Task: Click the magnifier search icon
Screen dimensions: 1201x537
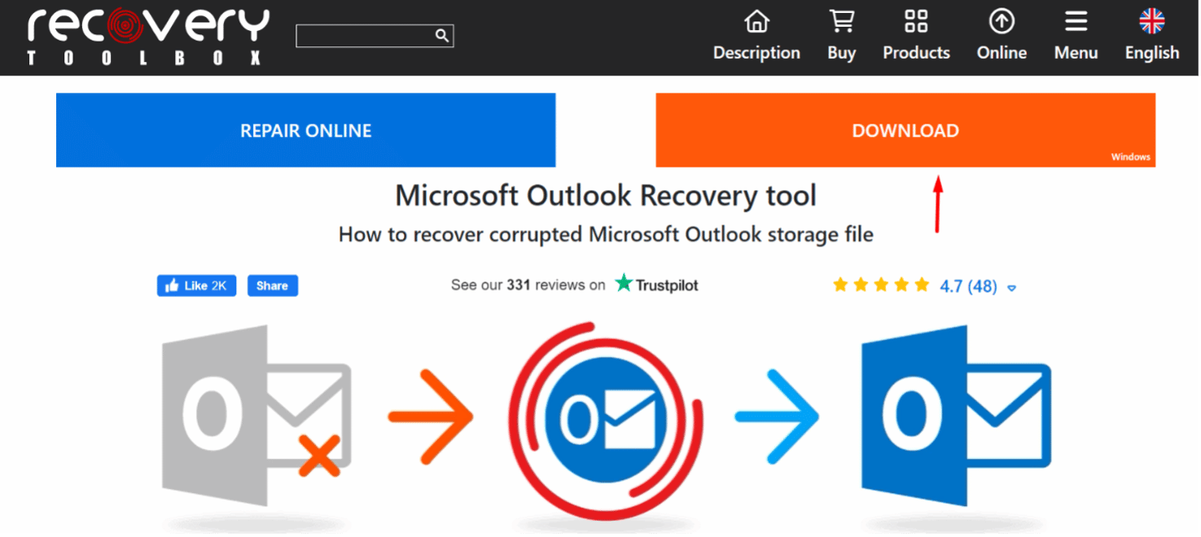Action: coord(441,35)
